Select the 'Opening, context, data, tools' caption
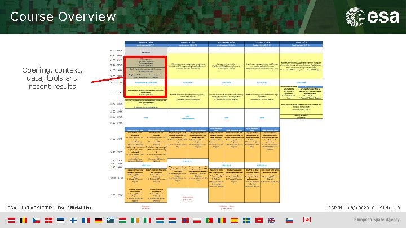 tap(52, 78)
